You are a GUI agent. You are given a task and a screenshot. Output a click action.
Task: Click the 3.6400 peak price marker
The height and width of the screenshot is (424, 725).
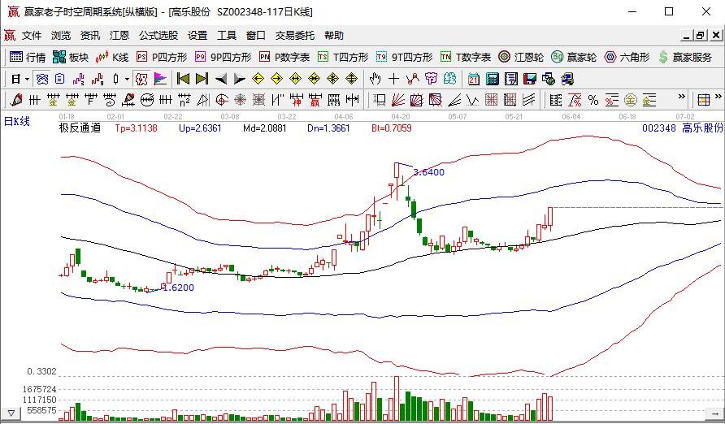pyautogui.click(x=428, y=172)
